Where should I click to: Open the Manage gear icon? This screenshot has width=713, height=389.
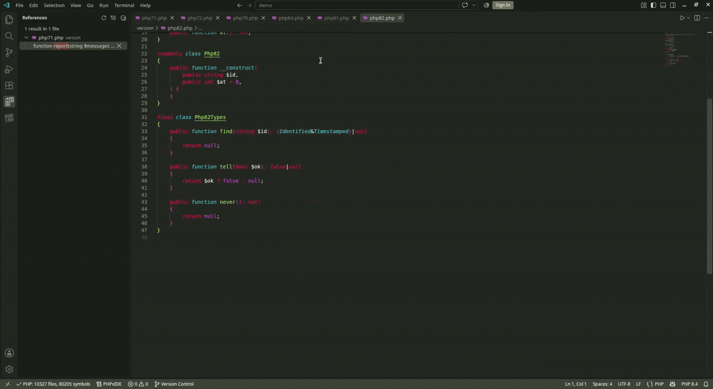[9, 370]
